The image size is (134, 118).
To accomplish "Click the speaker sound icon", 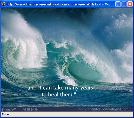I will tap(3, 109).
